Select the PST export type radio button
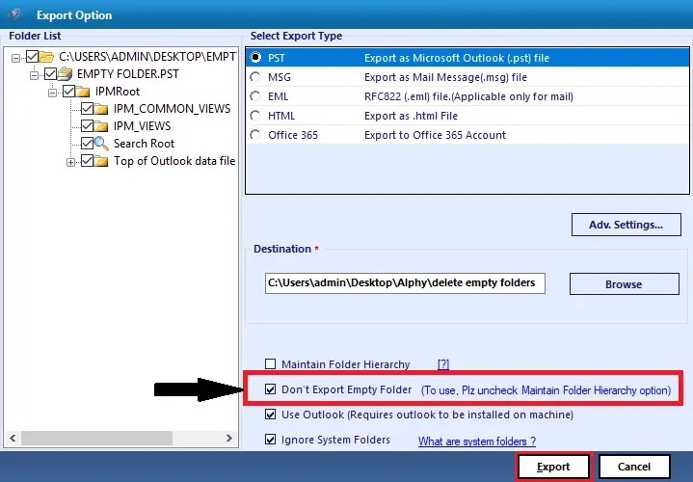This screenshot has height=482, width=693. coord(255,58)
